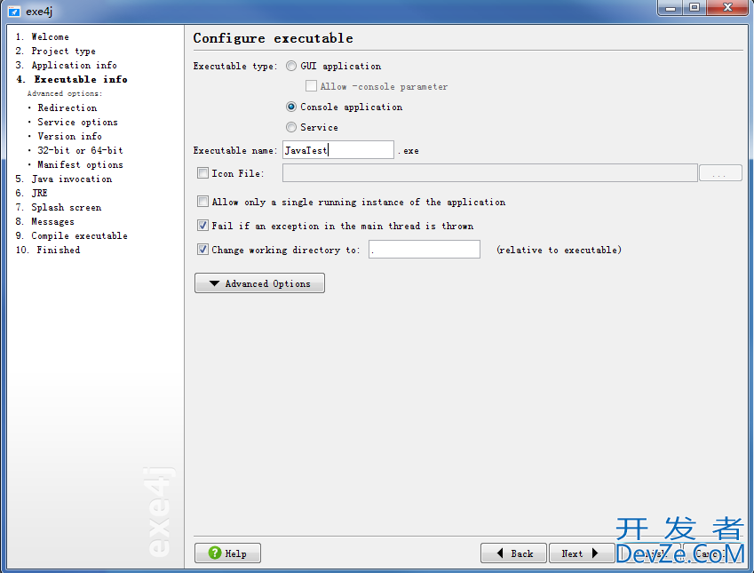754x573 pixels.
Task: Close the exe4j window
Action: [727, 8]
